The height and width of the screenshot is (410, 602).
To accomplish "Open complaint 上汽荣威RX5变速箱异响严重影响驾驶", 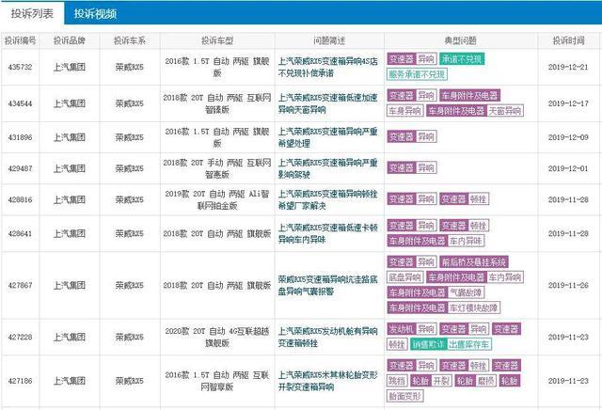I will [x=328, y=168].
